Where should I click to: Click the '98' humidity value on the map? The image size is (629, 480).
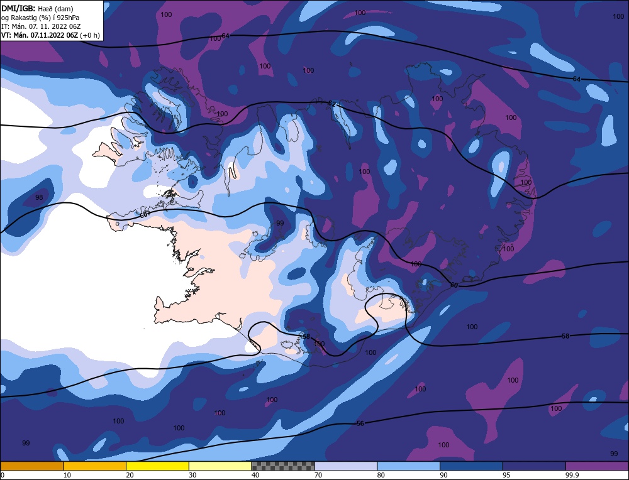39,197
